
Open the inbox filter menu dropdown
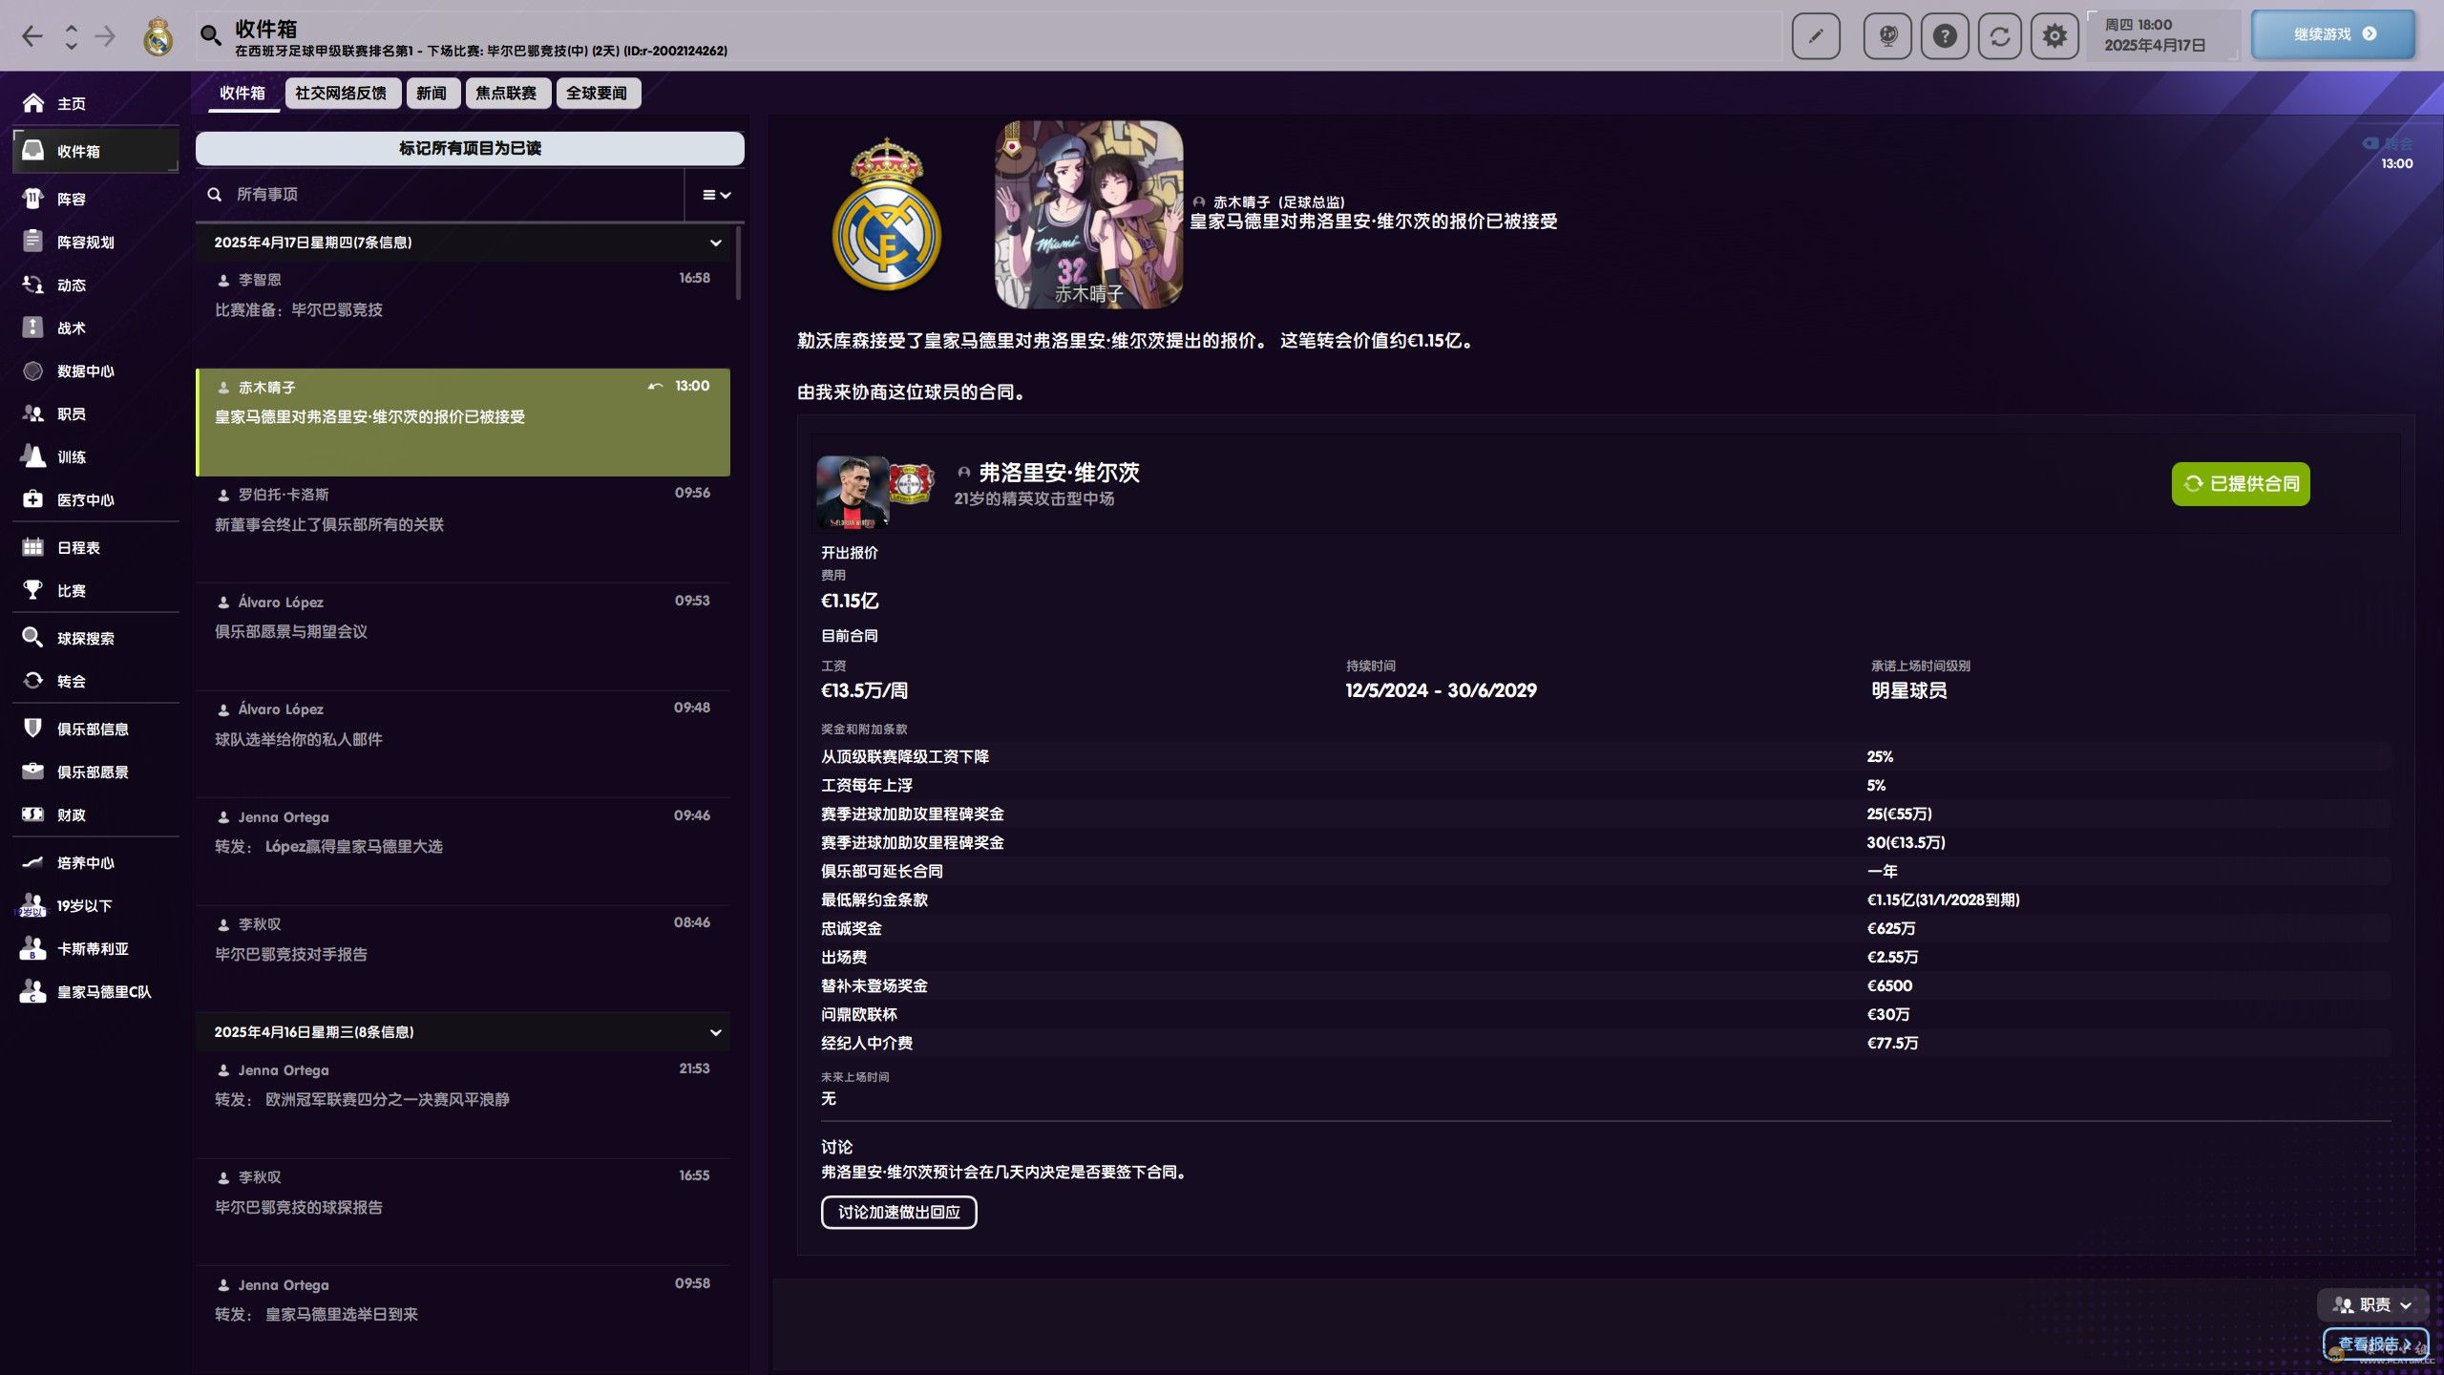click(x=716, y=195)
